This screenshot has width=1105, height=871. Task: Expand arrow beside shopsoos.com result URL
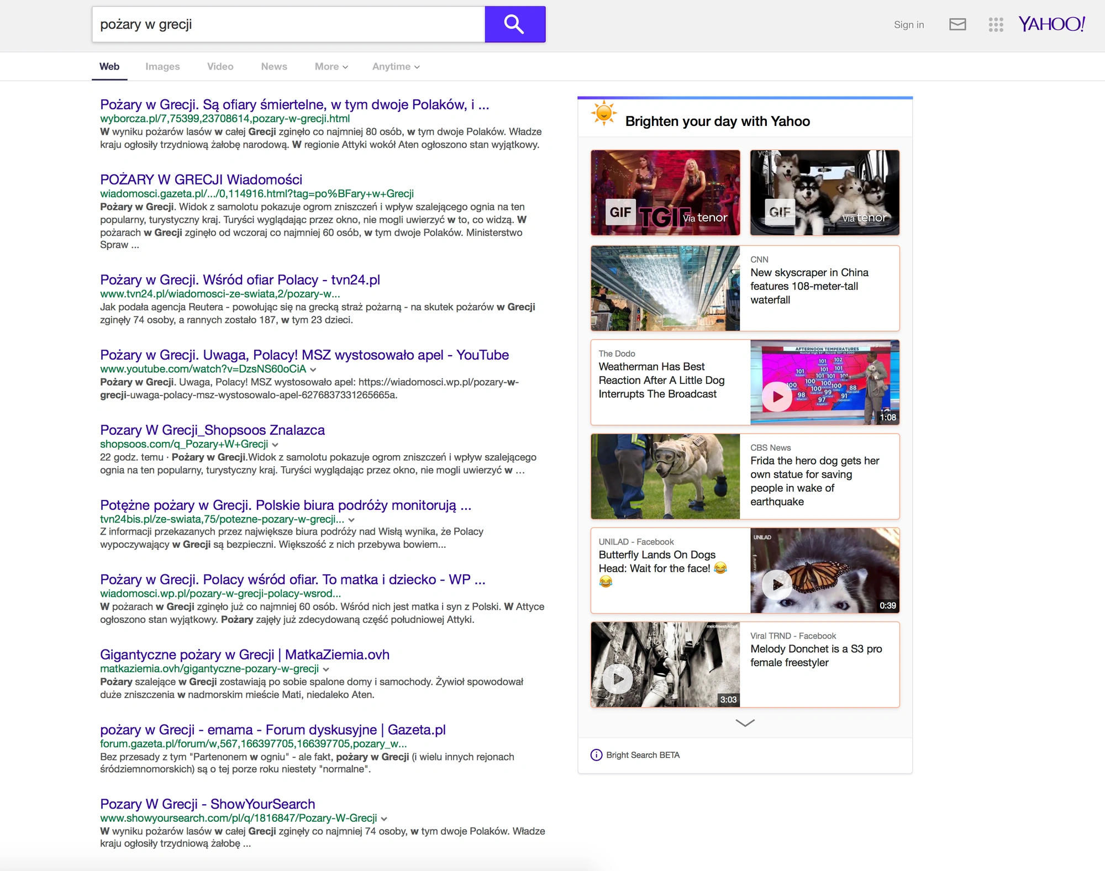pyautogui.click(x=275, y=445)
